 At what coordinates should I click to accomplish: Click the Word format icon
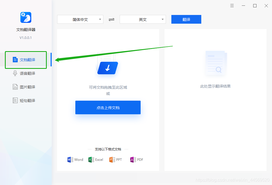(x=70, y=159)
